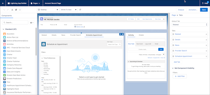Screen dimensions: 210x95
Task: Click the Add Filter button
Action: pyautogui.click(x=180, y=76)
